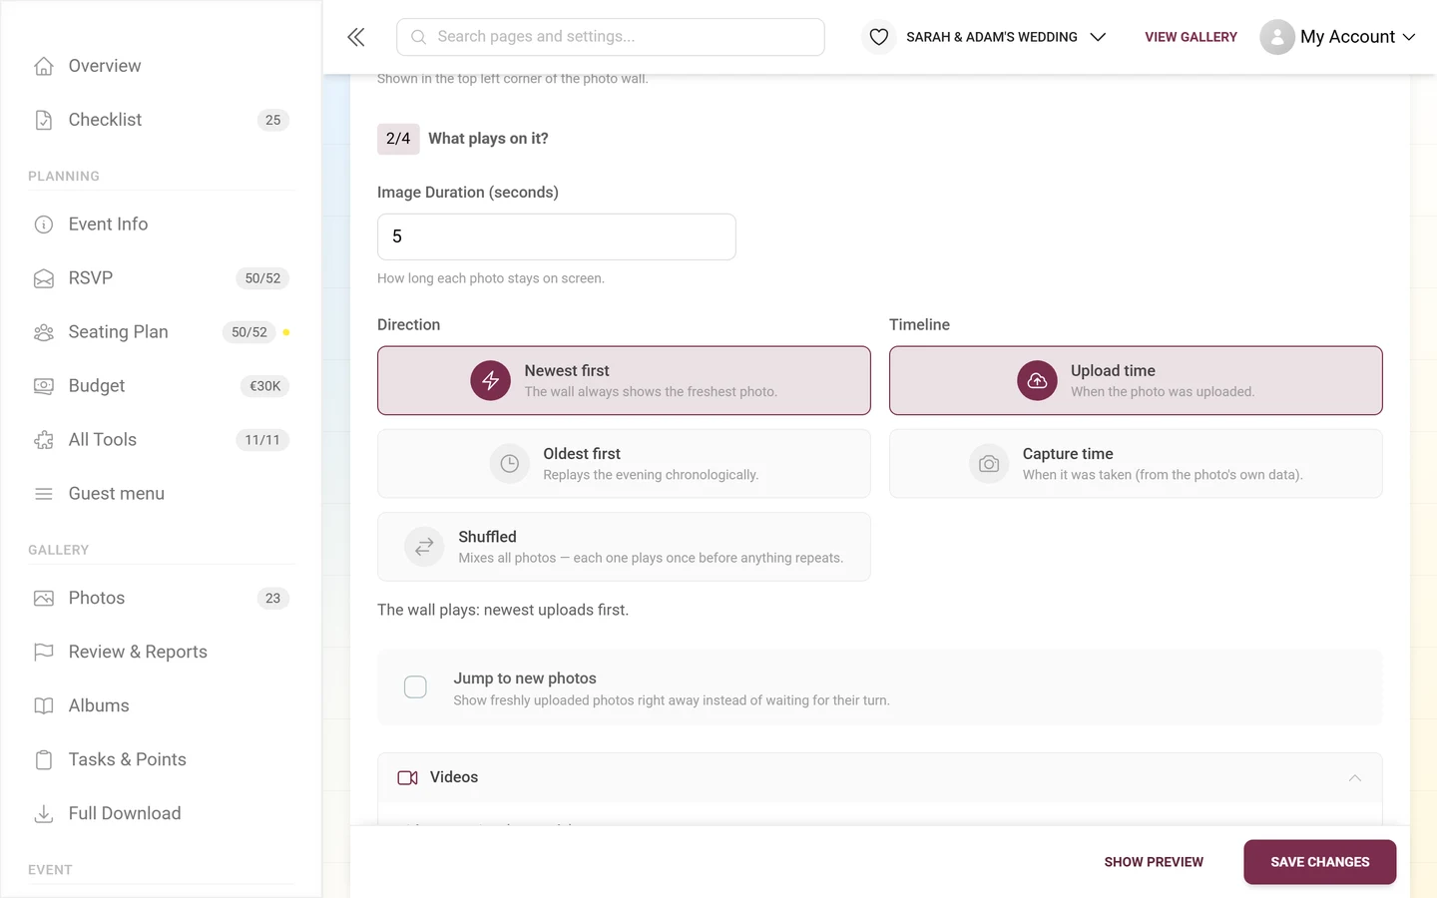Click the 11/11 badge on All Tools
1437x898 pixels.
(x=262, y=440)
